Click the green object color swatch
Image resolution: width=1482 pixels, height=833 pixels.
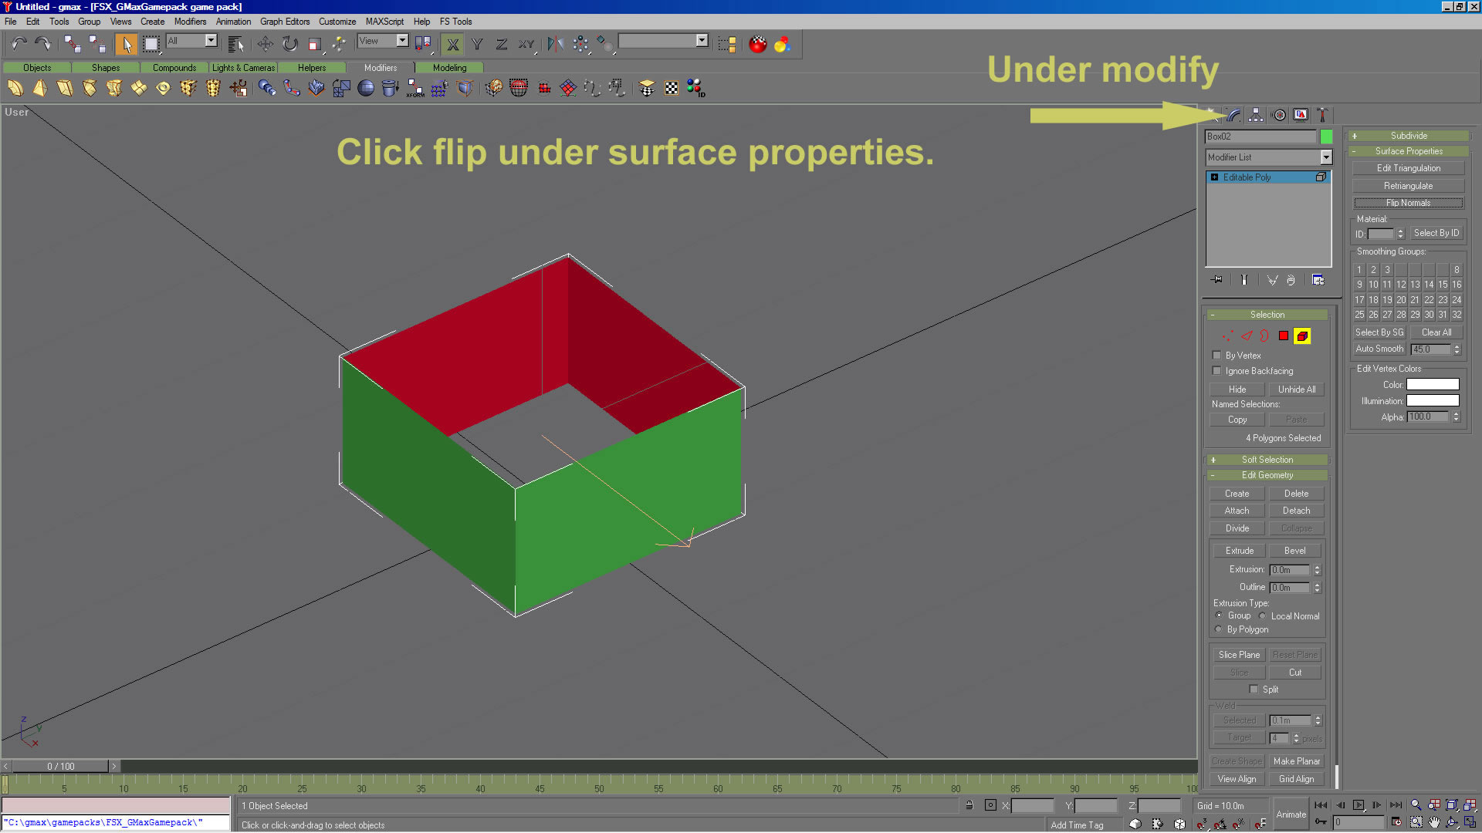[x=1326, y=137]
